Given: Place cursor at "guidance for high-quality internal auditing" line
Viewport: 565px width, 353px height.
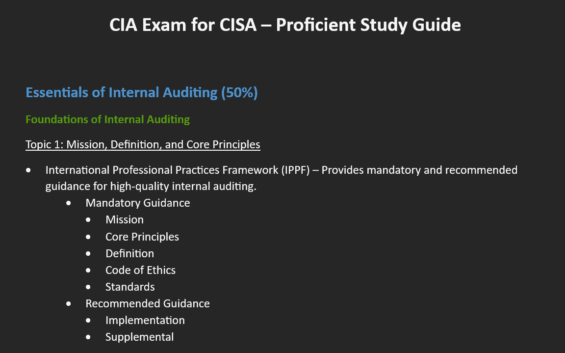Looking at the screenshot, I should (151, 187).
